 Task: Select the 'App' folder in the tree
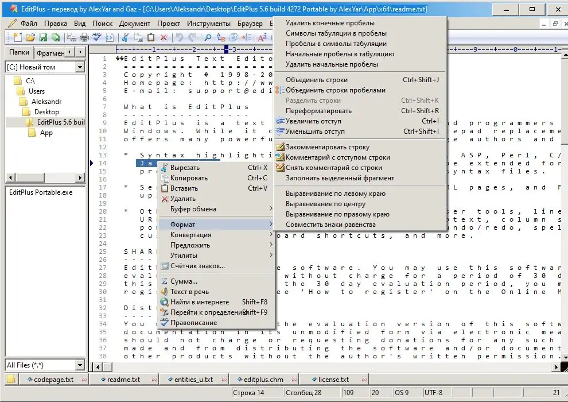(x=46, y=133)
